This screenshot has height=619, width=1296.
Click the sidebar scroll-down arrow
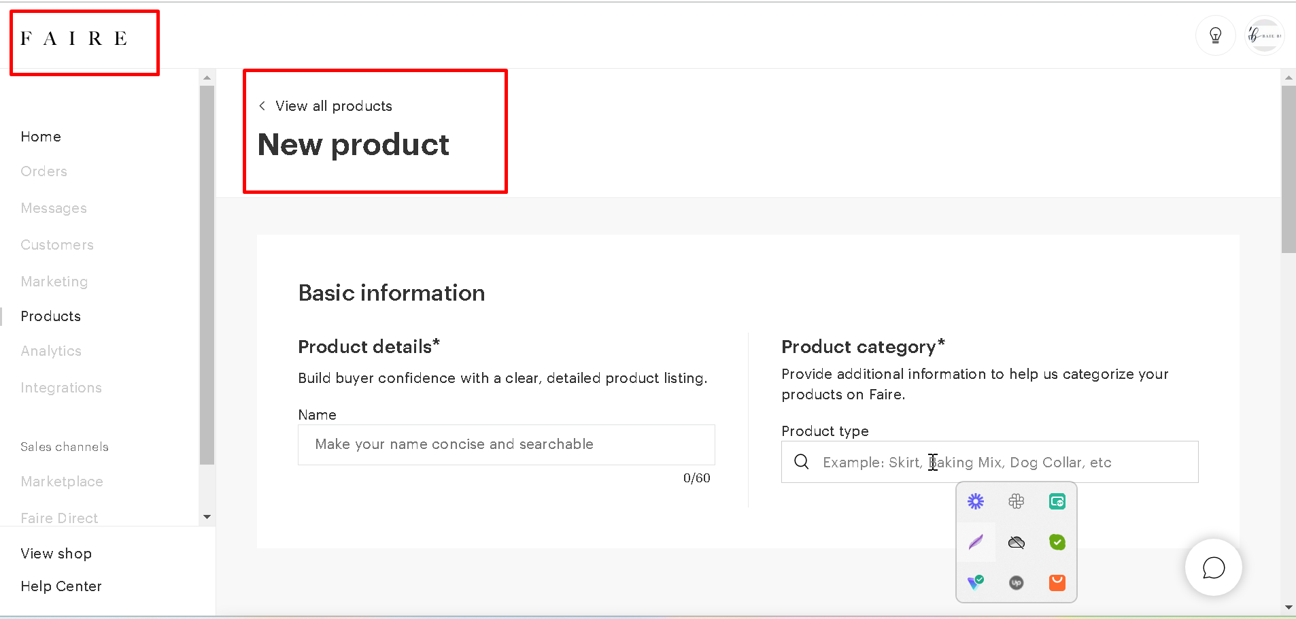tap(207, 517)
